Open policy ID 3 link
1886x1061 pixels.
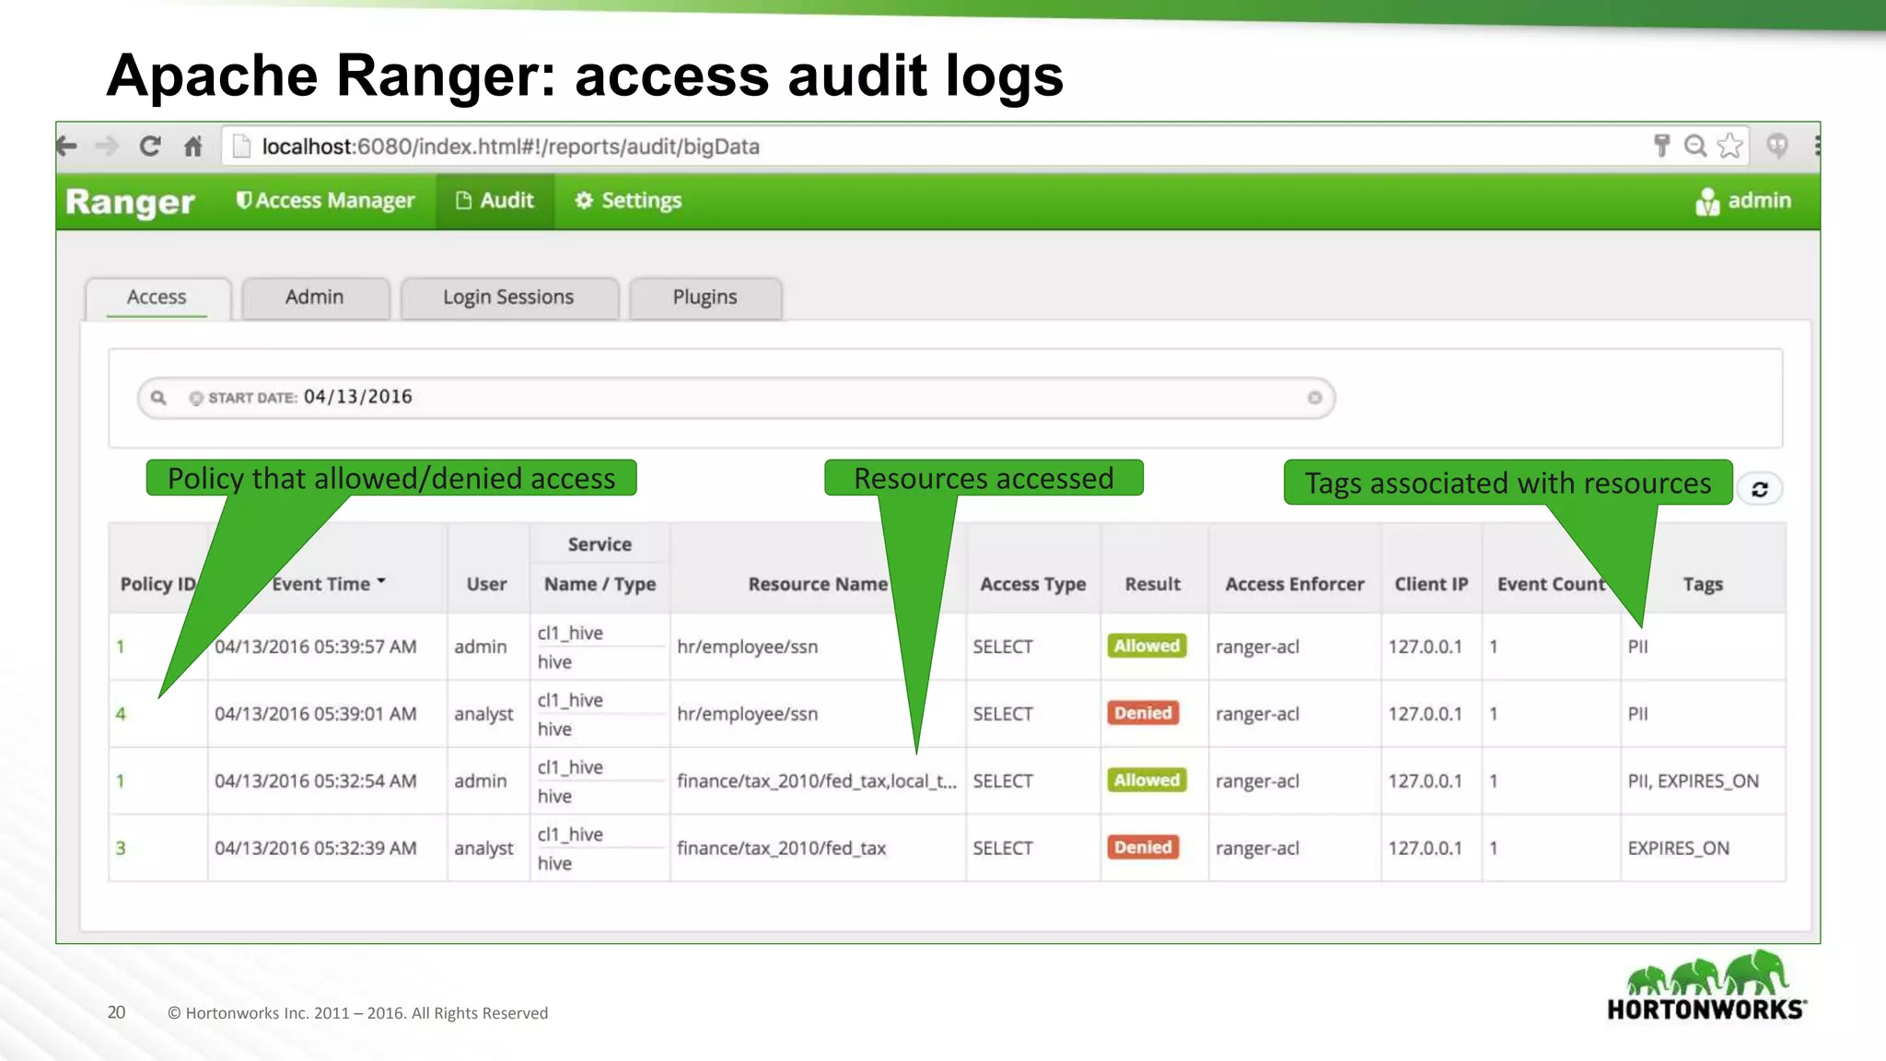[120, 848]
